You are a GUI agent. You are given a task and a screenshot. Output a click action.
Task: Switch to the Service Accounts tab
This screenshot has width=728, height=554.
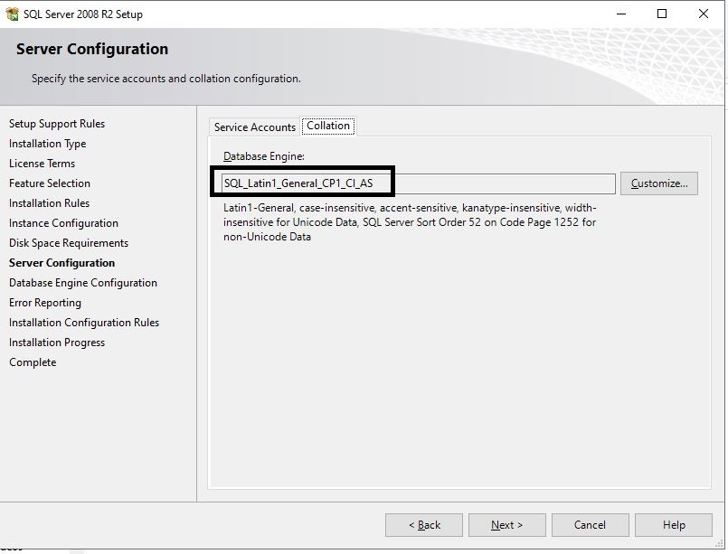click(254, 127)
